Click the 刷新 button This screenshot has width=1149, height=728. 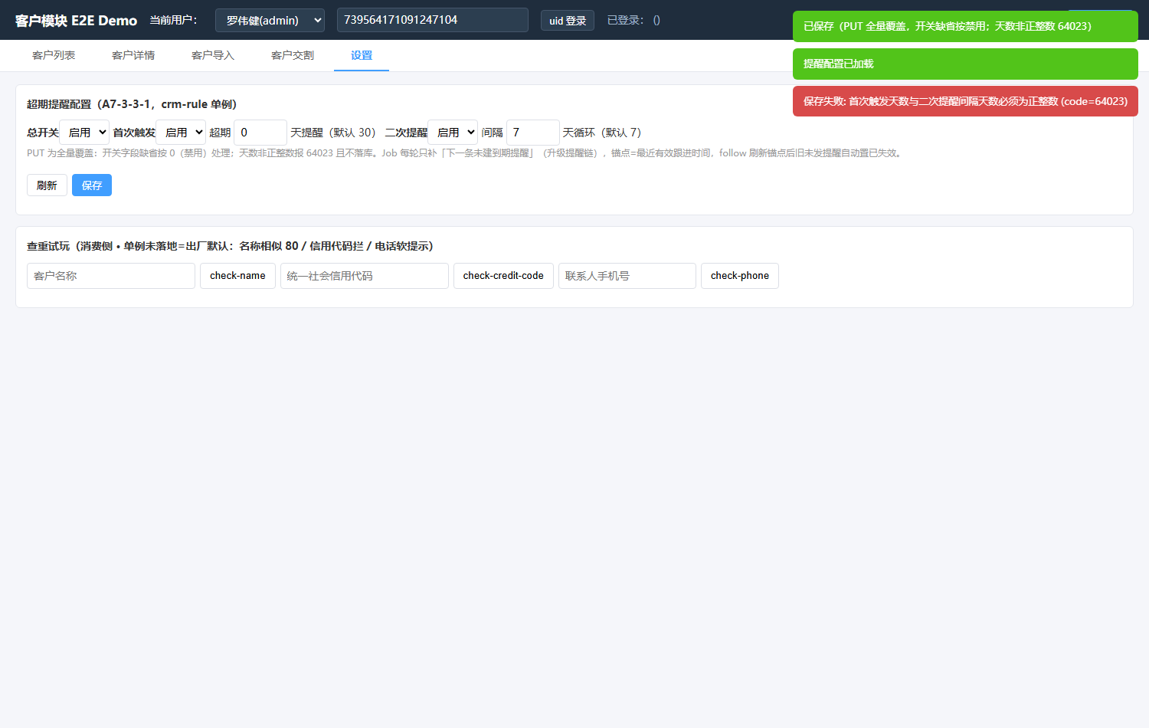click(x=47, y=185)
